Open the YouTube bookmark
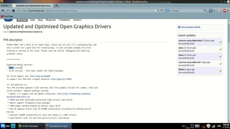Screen dimensions: 230x129 coord(7,16)
